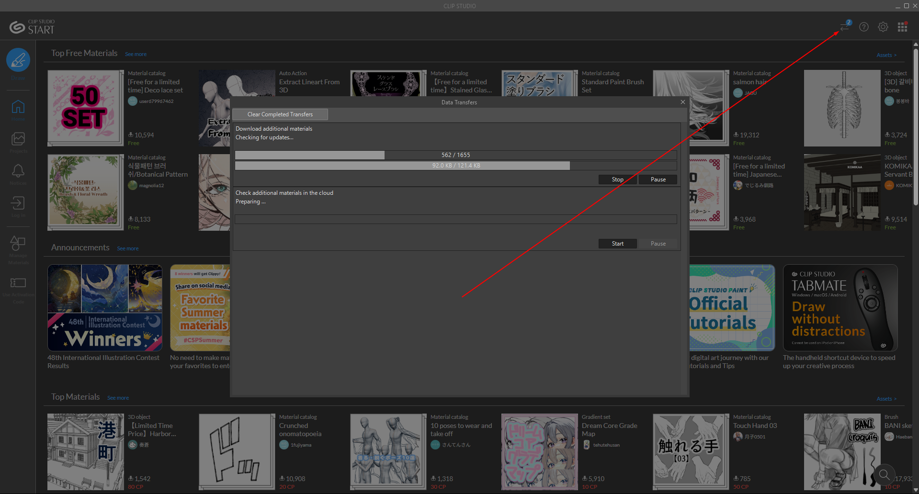919x494 pixels.
Task: Click the 92.0 KB / 121.4 KB progress bar
Action: 456,166
